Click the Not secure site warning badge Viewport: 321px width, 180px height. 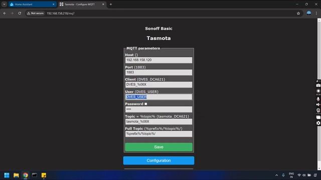tap(35, 13)
